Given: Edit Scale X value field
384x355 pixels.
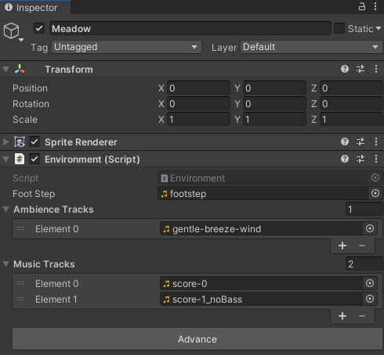Looking at the screenshot, I should (198, 119).
